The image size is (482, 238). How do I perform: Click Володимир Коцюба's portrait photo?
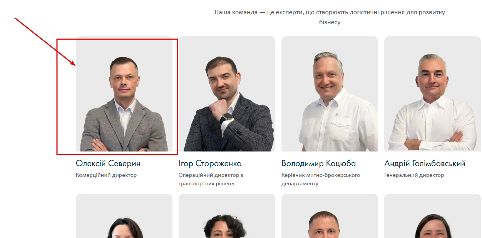coord(330,94)
